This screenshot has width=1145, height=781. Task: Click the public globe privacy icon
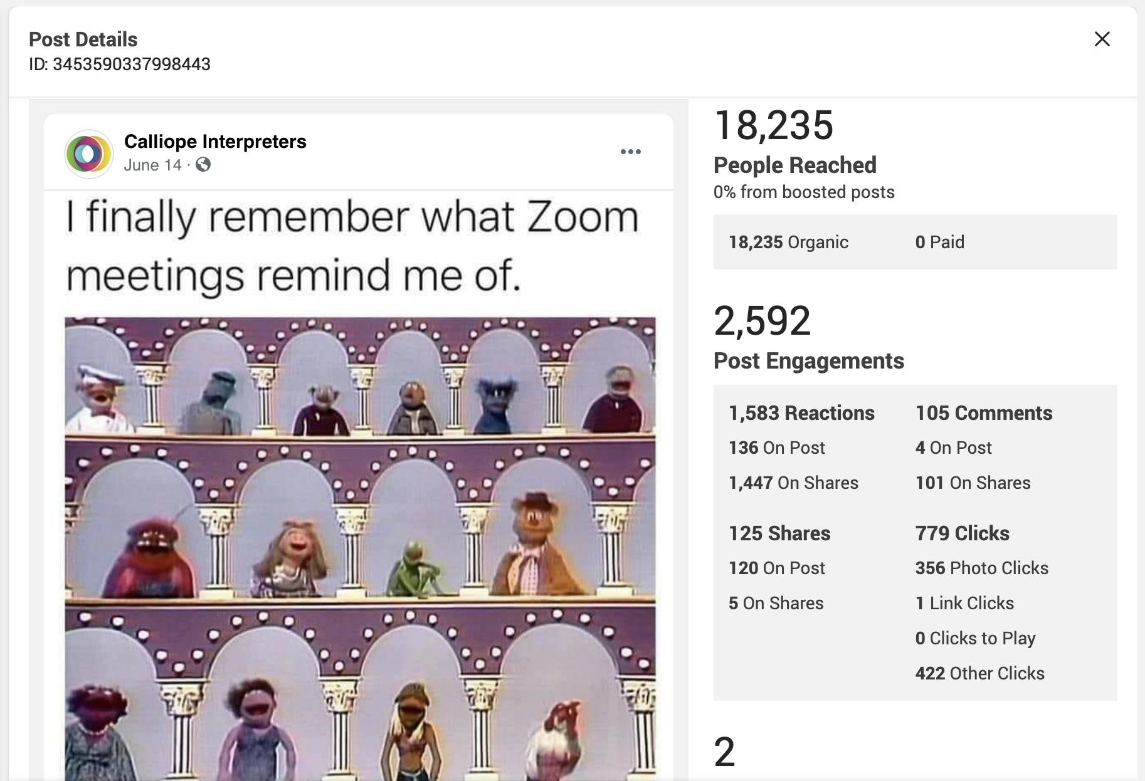pos(203,165)
